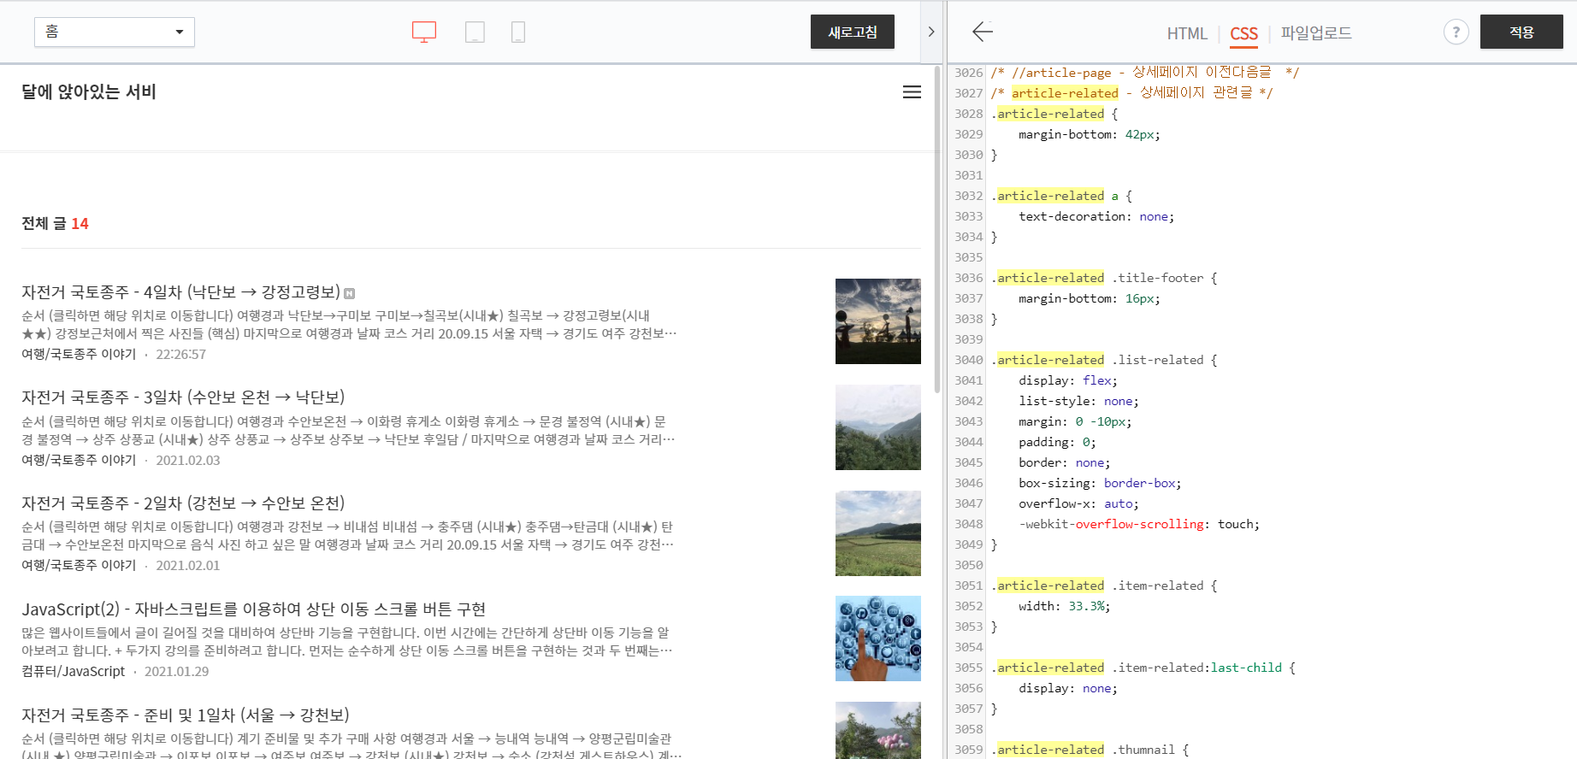The width and height of the screenshot is (1577, 759).
Task: Open the 홈 page selector dropdown
Action: pos(115,32)
